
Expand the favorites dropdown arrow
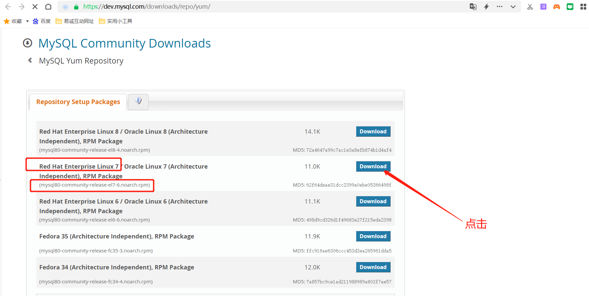coord(27,21)
